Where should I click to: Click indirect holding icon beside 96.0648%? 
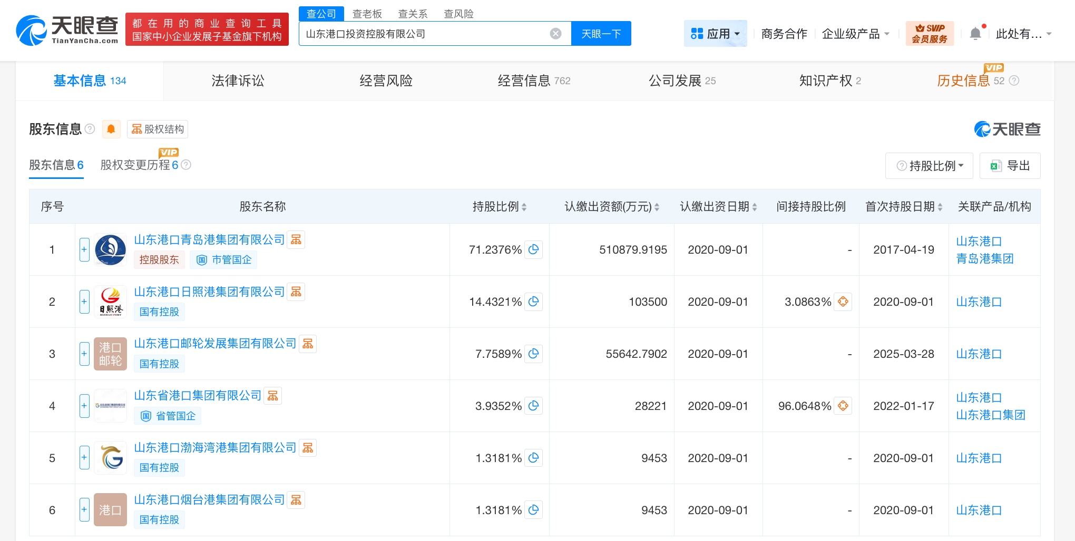pos(843,406)
